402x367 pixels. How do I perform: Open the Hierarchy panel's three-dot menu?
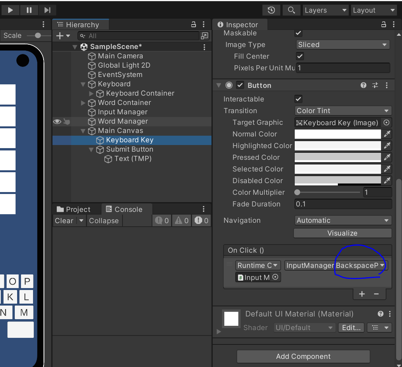pos(204,24)
